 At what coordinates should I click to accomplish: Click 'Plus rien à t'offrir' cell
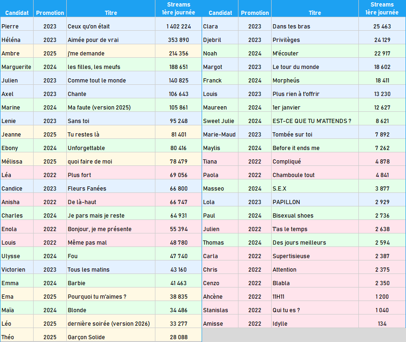pyautogui.click(x=315, y=91)
